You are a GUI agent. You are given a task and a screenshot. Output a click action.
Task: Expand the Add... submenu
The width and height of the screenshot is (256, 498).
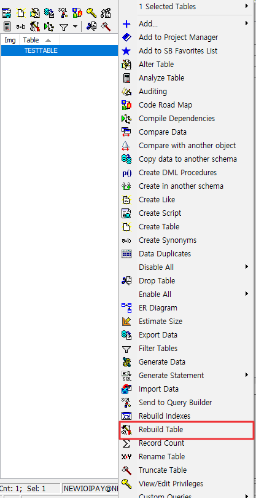click(186, 23)
